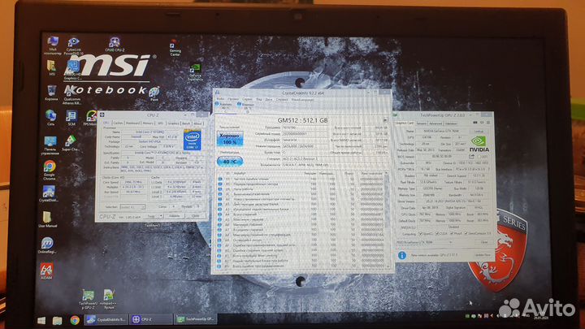Open the Super Charger desktop shortcut
This screenshot has width=585, height=329.
tap(70, 143)
